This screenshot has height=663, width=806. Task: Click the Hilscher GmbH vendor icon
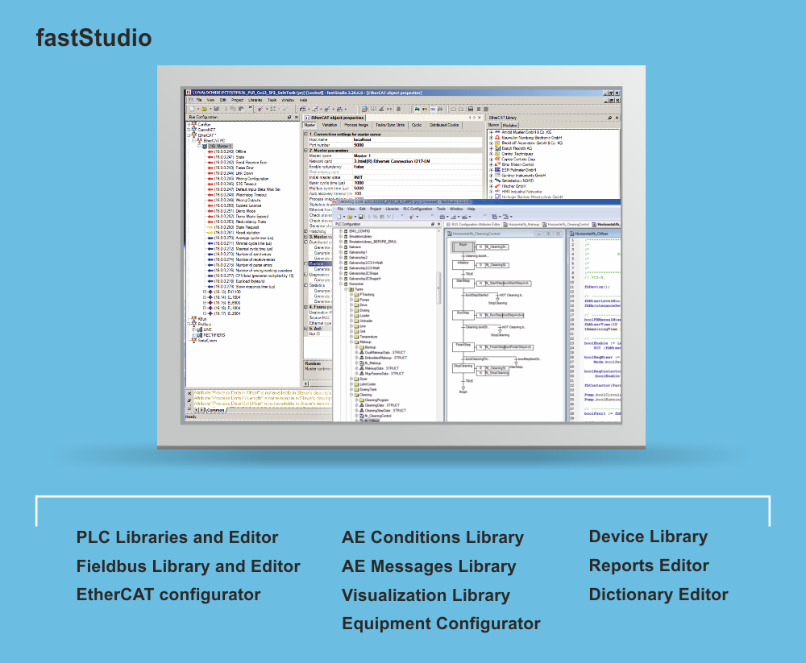(x=497, y=184)
